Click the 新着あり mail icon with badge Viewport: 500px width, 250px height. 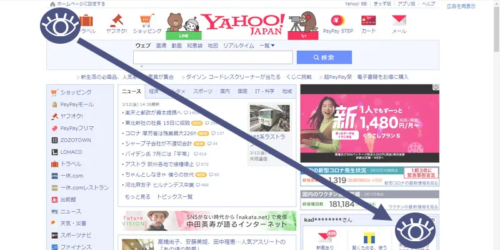[324, 239]
